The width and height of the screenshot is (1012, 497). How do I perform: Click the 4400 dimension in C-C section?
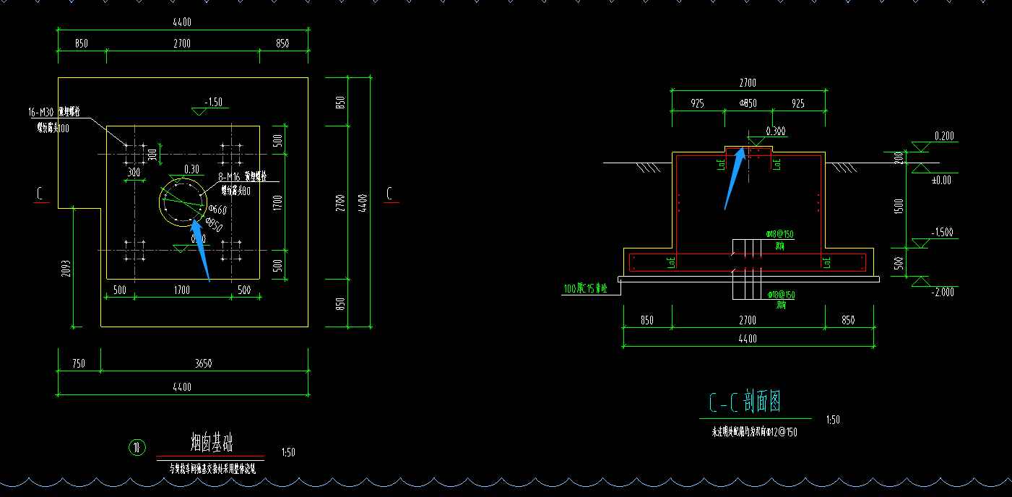pyautogui.click(x=747, y=339)
